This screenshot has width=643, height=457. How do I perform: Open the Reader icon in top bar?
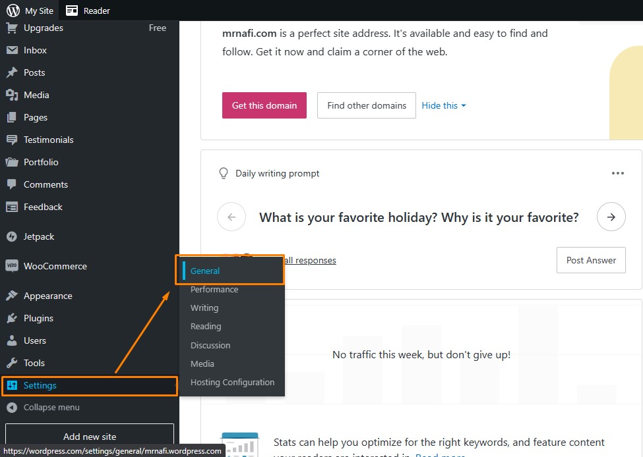click(72, 11)
